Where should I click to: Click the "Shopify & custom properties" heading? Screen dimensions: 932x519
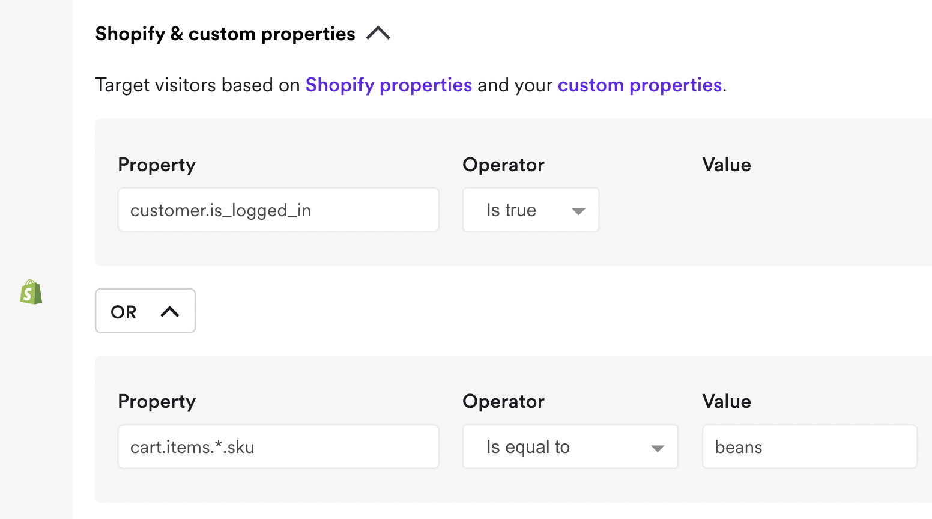(225, 34)
